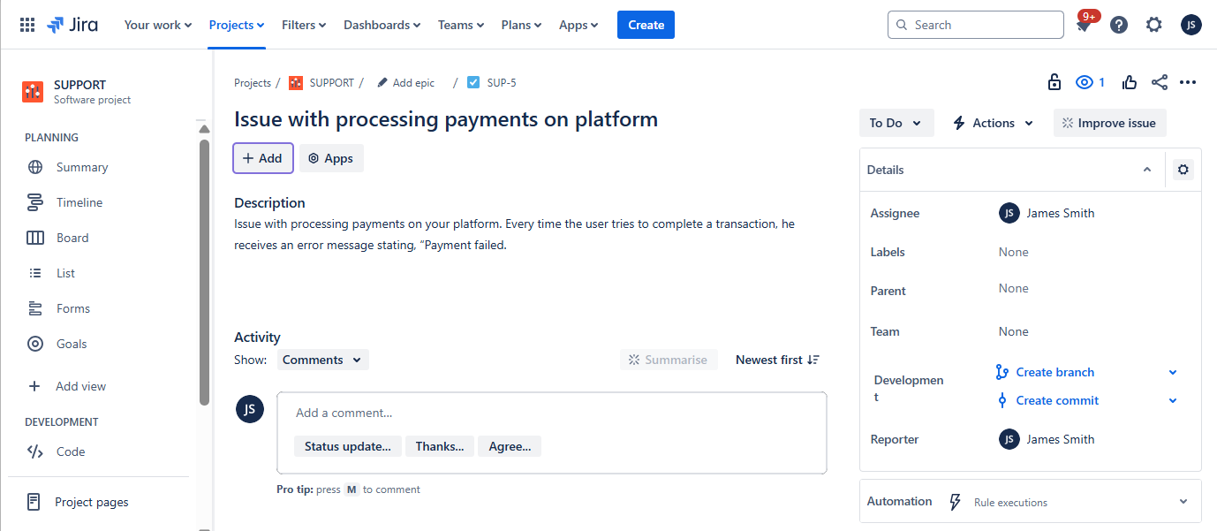Image resolution: width=1217 pixels, height=531 pixels.
Task: Expand the Create branch chevron
Action: (1173, 372)
